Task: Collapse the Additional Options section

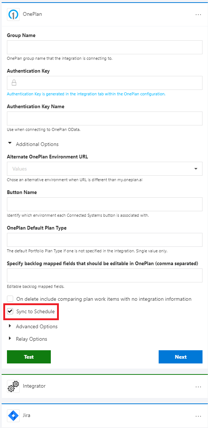Action: pos(10,143)
